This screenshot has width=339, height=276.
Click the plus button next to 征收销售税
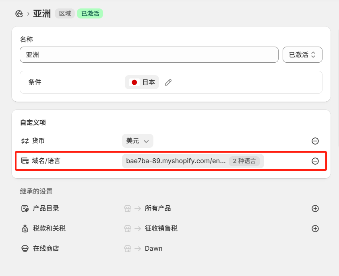[x=315, y=229]
